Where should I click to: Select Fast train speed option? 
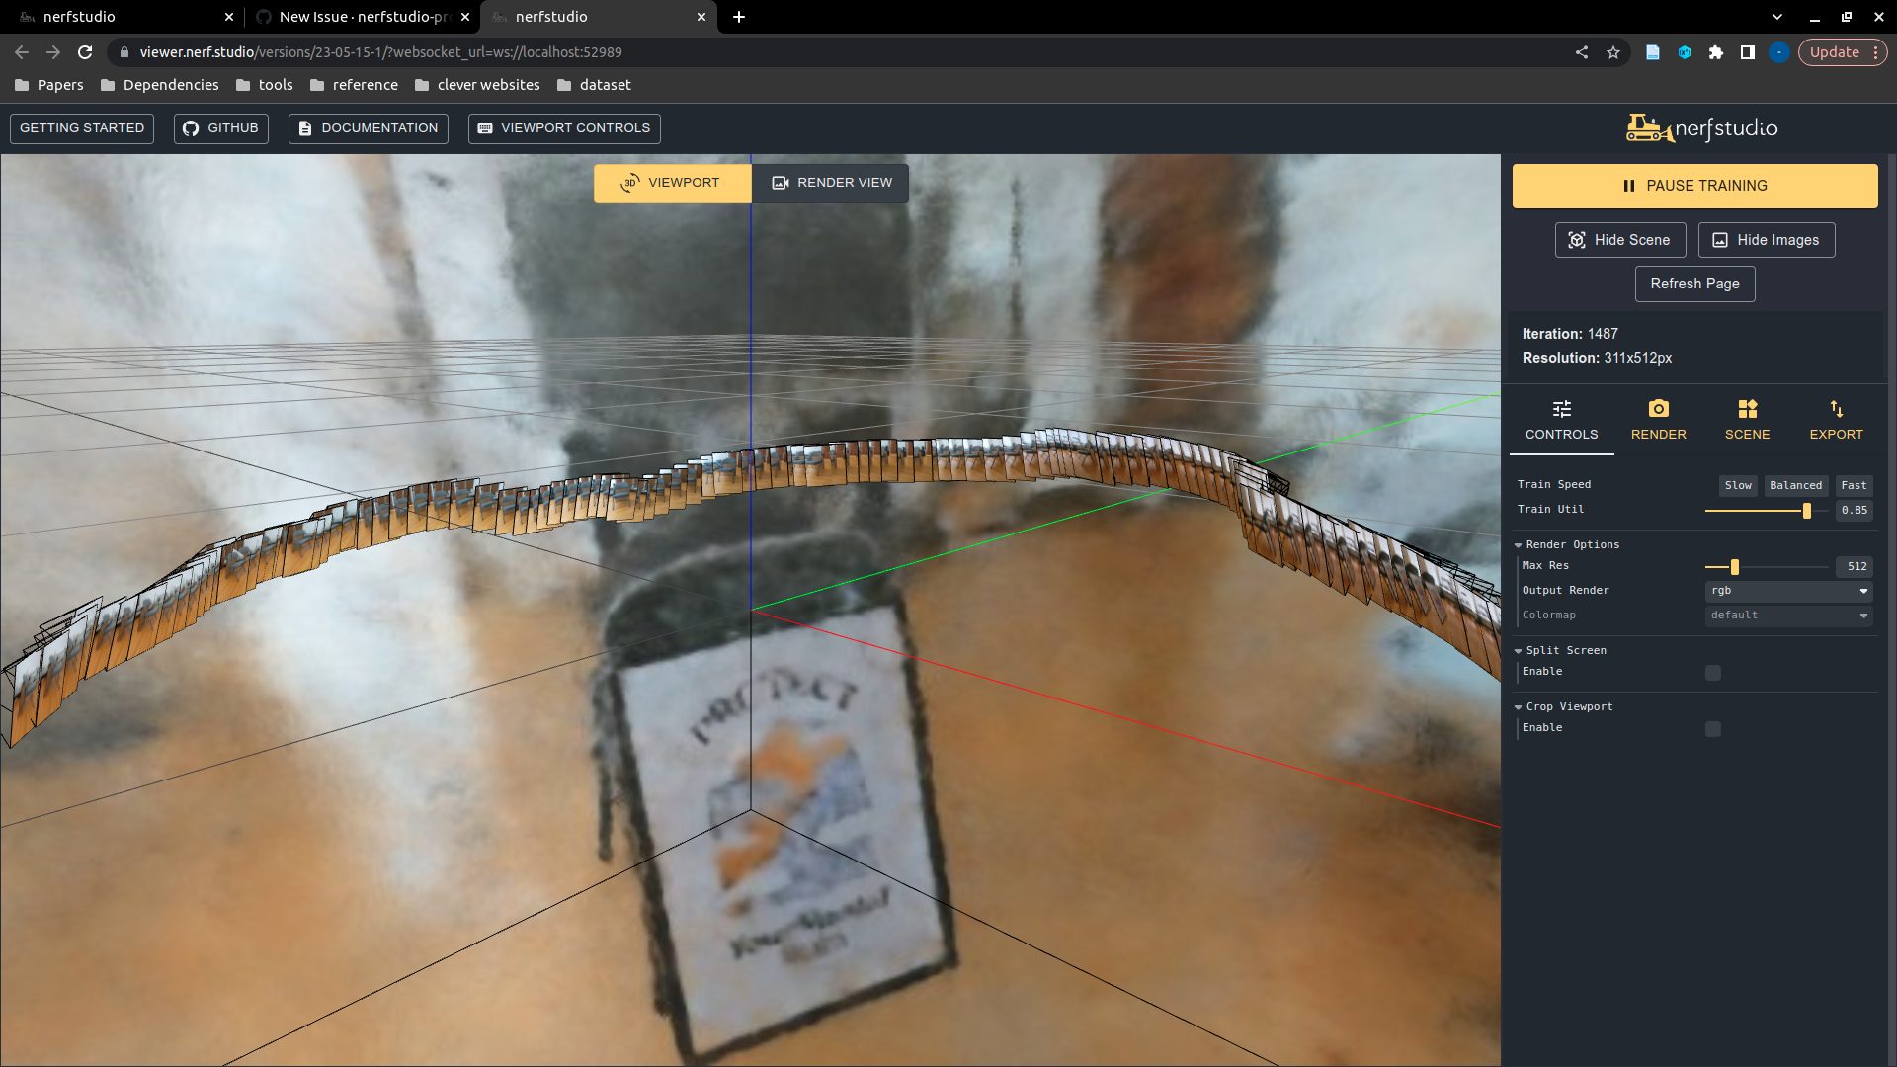(x=1854, y=485)
